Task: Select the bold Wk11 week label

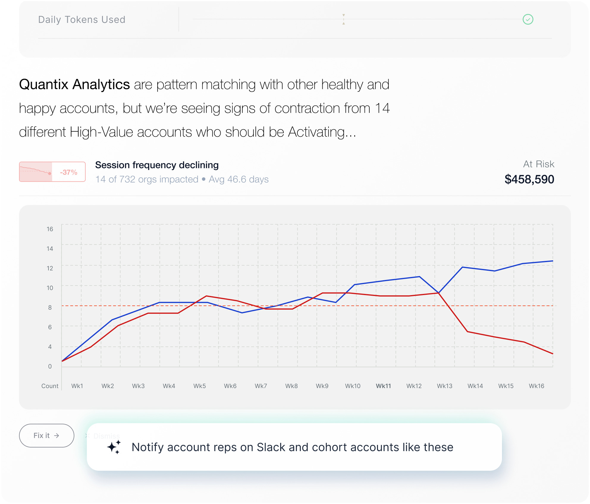Action: tap(383, 386)
